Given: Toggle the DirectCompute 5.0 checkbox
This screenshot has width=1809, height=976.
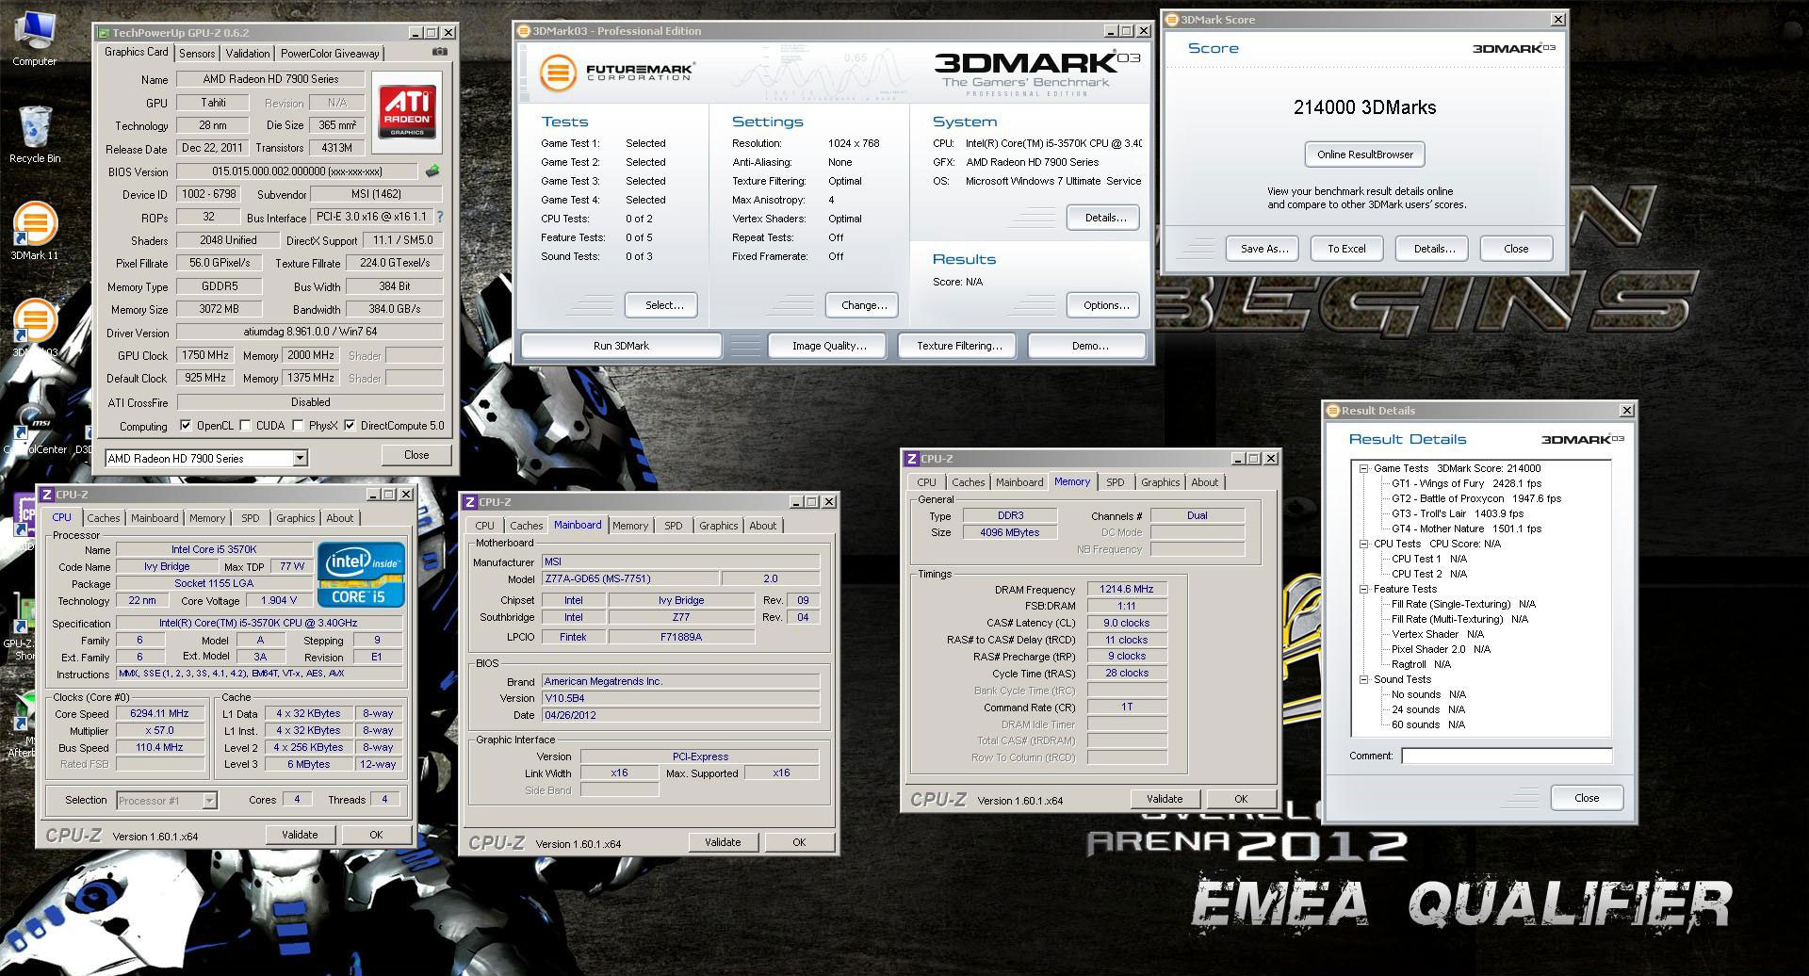Looking at the screenshot, I should click(x=350, y=426).
